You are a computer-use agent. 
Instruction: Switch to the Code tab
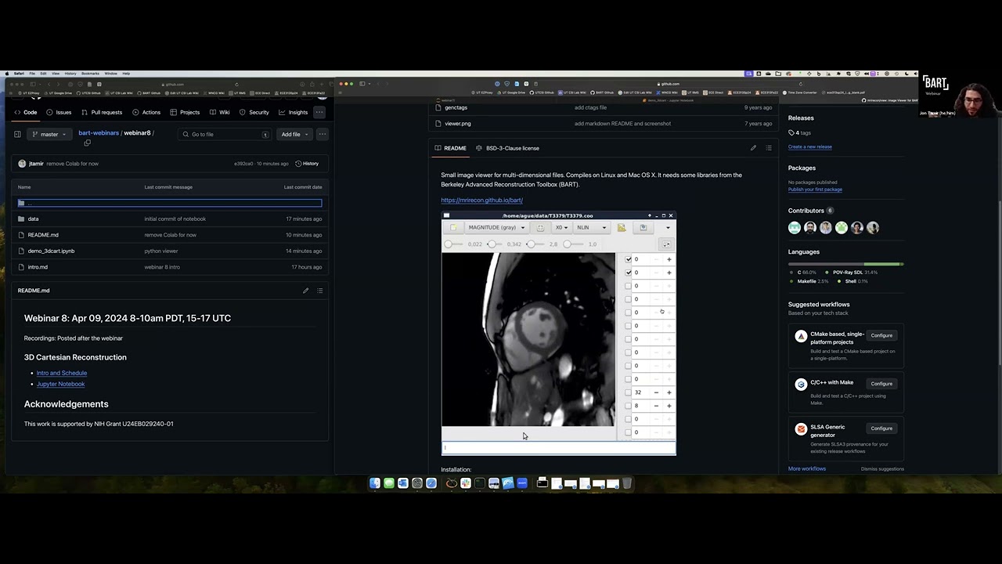(x=26, y=112)
